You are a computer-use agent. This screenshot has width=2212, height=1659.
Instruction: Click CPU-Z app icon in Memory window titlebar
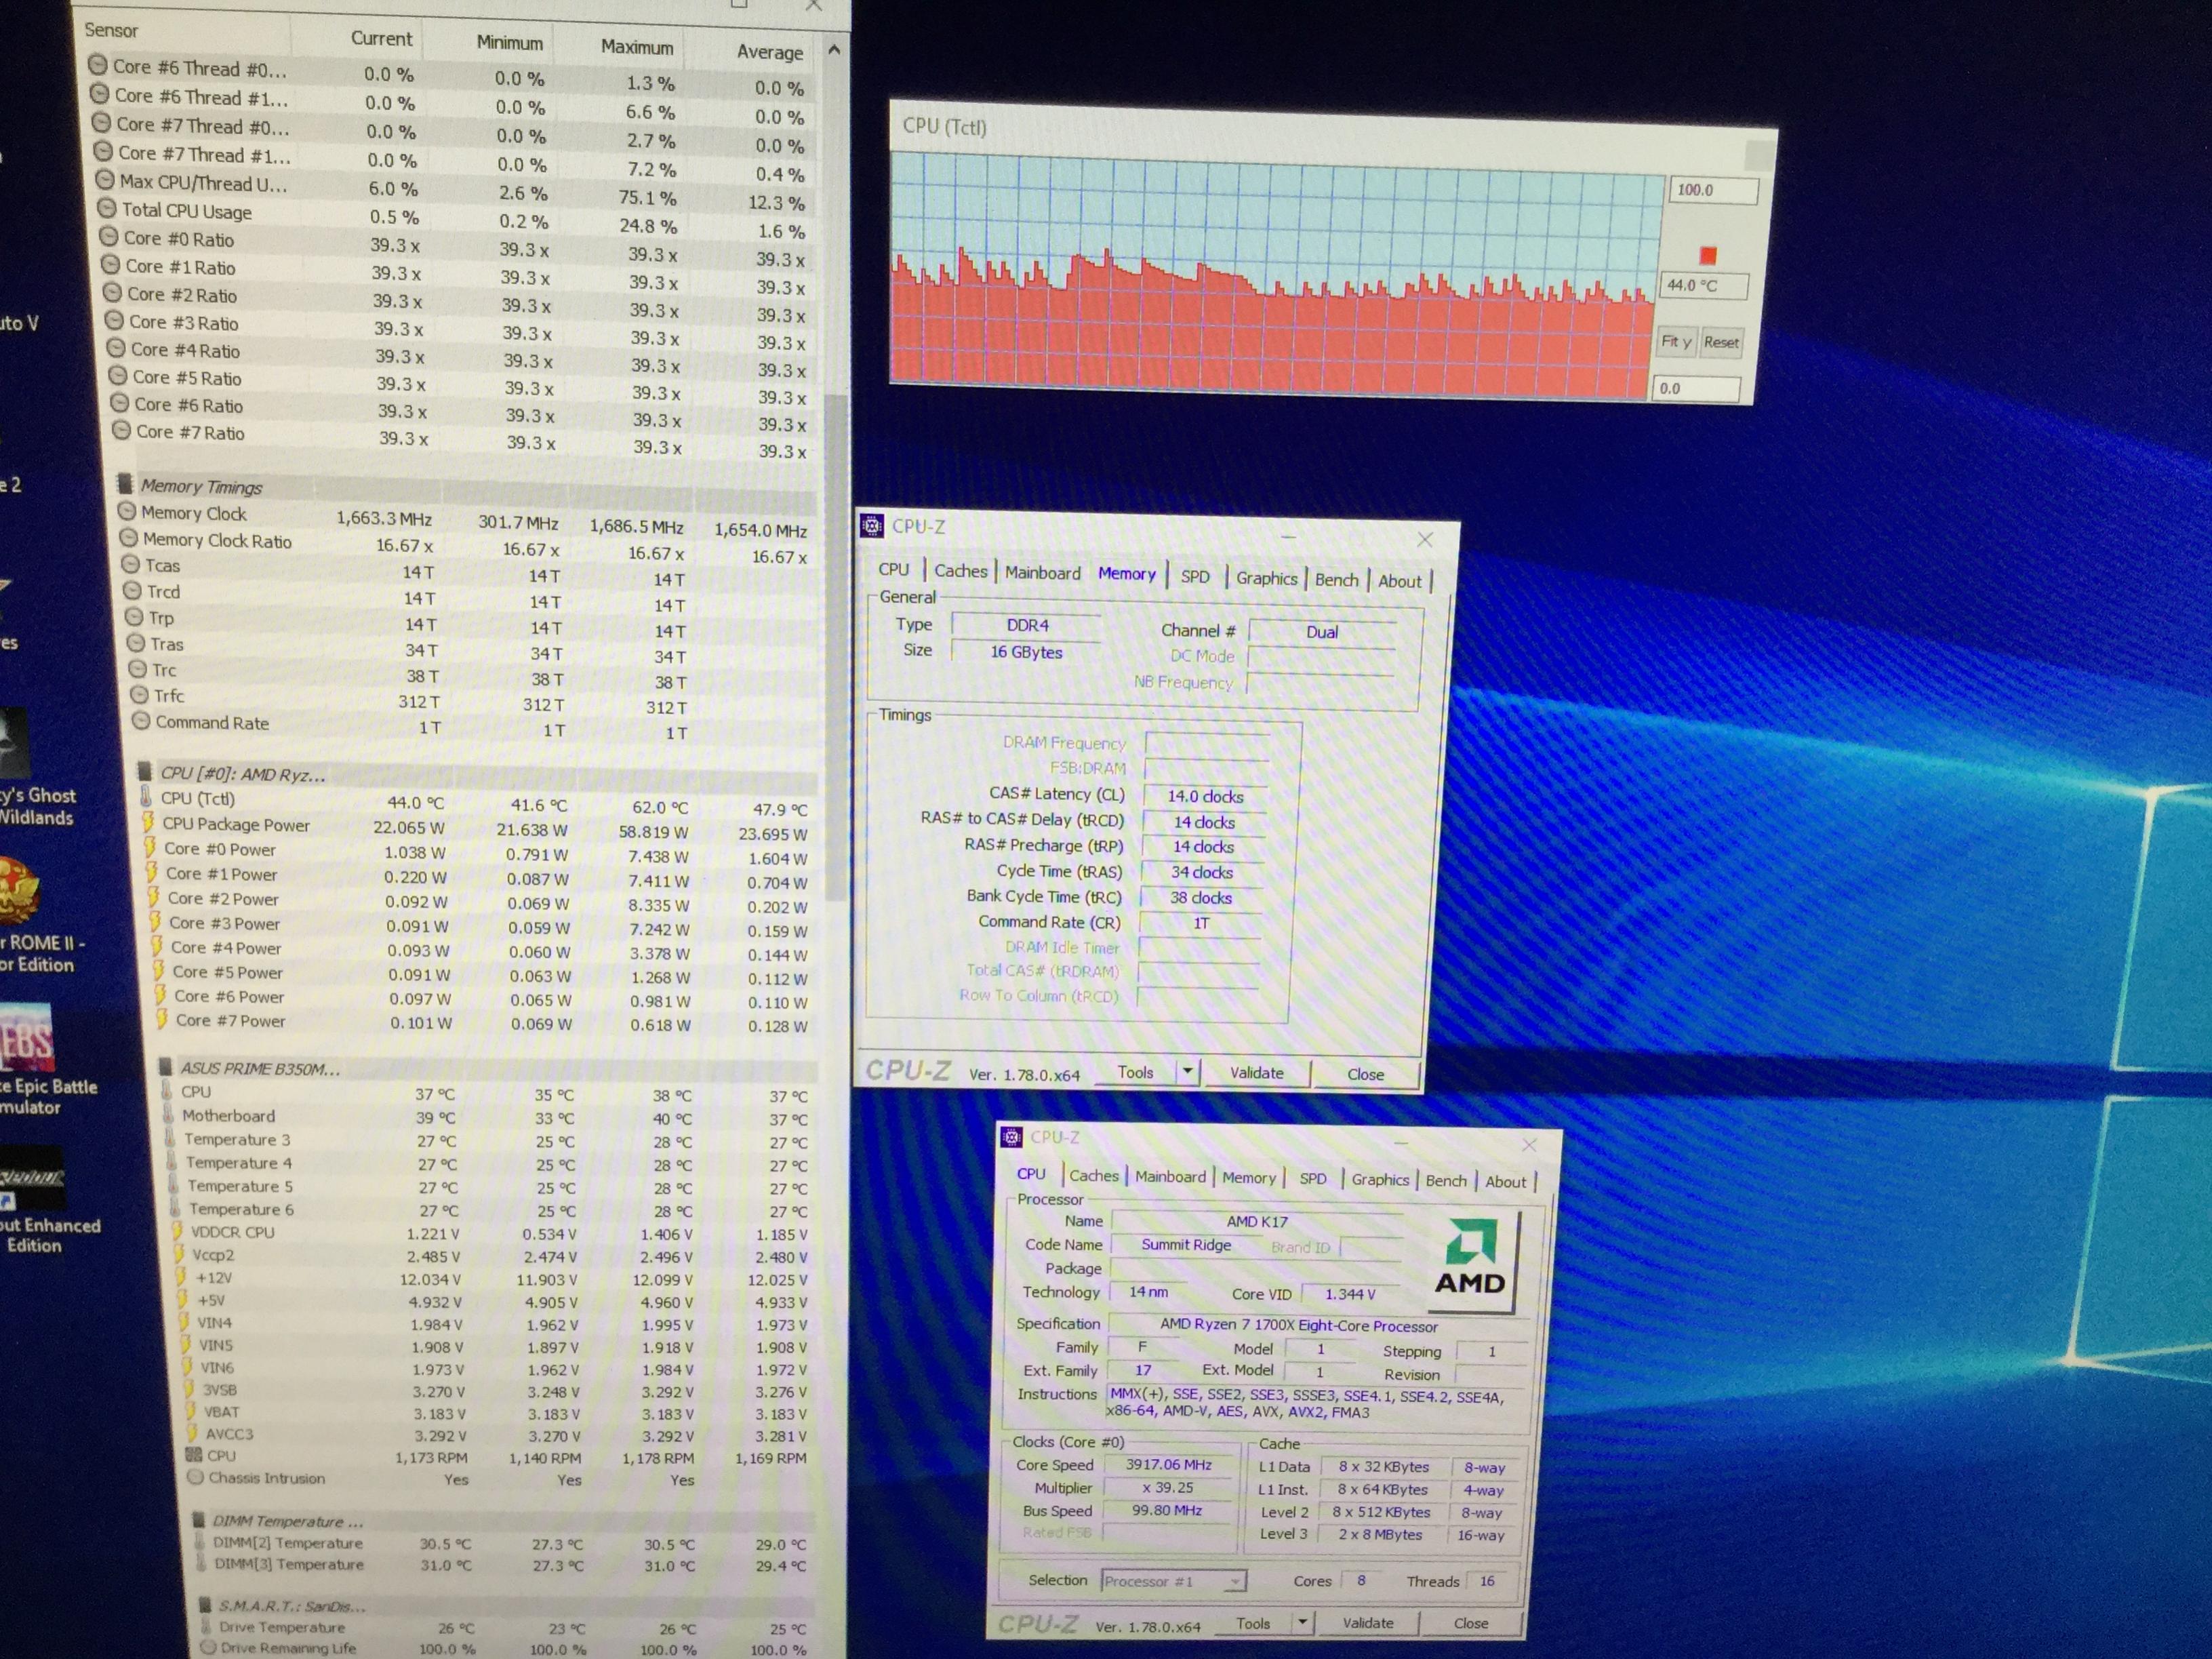872,525
